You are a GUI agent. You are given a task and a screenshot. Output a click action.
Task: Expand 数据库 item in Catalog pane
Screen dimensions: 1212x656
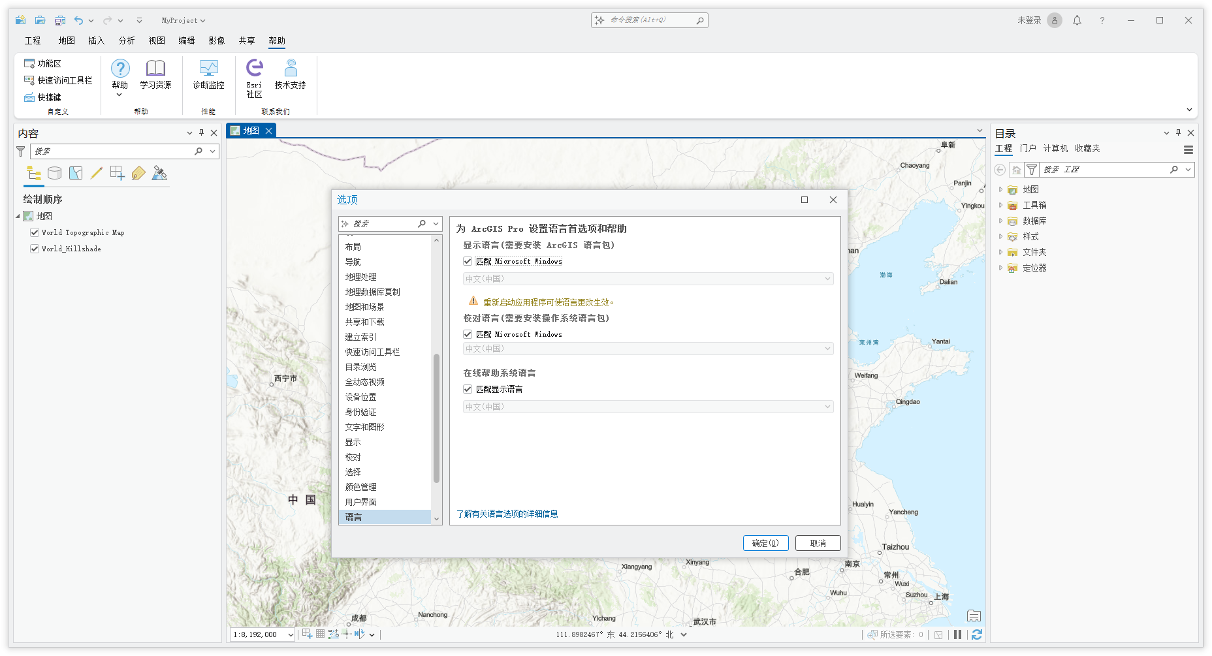1000,221
